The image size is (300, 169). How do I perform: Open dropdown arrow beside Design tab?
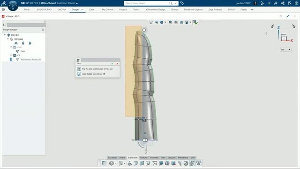pyautogui.click(x=82, y=9)
